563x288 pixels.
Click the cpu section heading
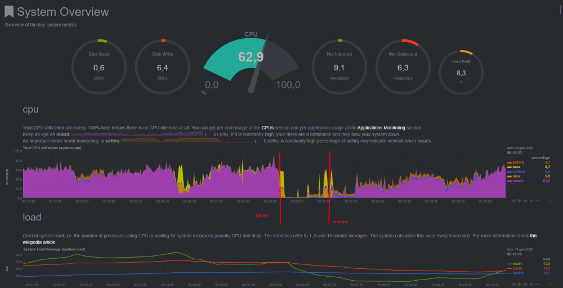30,110
